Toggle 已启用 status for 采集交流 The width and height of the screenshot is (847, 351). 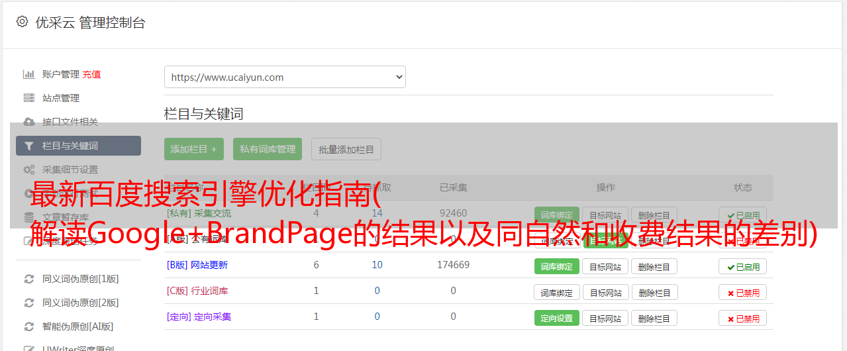(x=743, y=215)
